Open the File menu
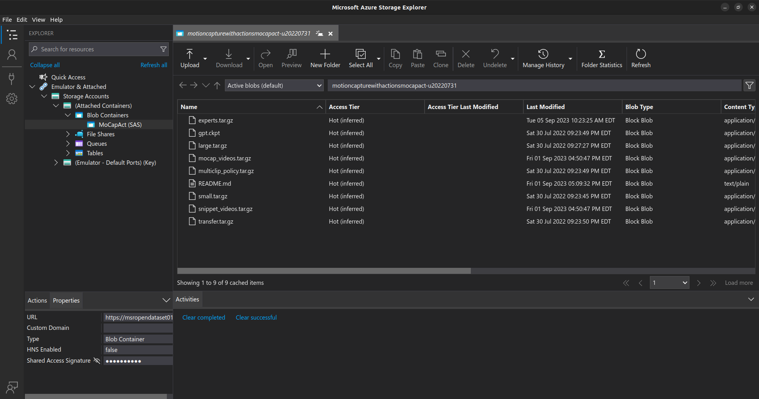759x399 pixels. tap(7, 20)
